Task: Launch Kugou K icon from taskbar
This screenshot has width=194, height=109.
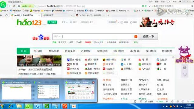Action: pos(38,106)
